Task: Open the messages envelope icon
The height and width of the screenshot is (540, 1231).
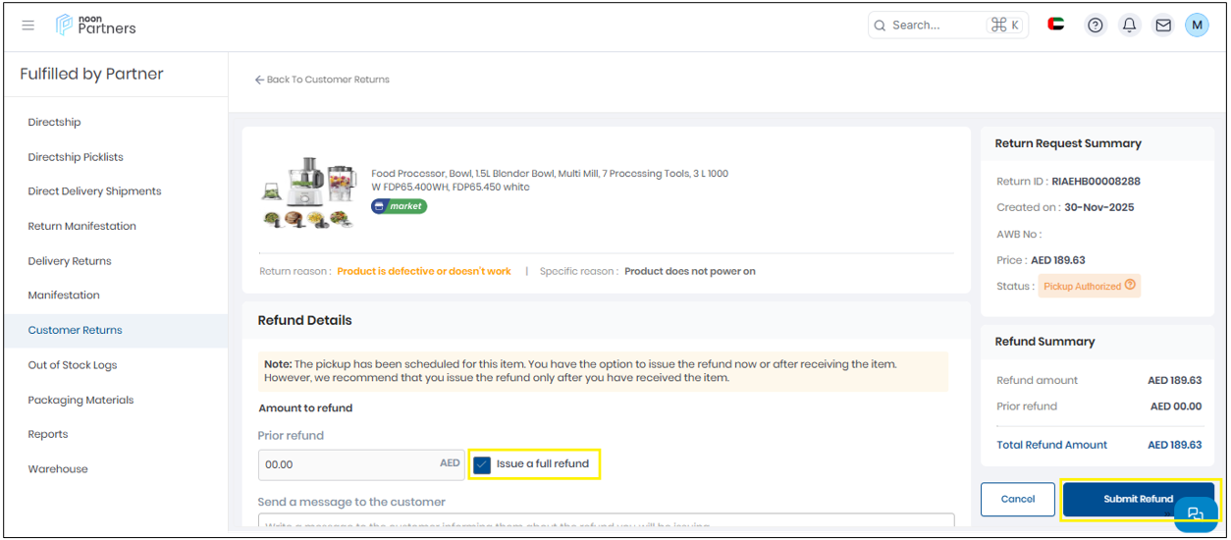Action: [x=1163, y=26]
